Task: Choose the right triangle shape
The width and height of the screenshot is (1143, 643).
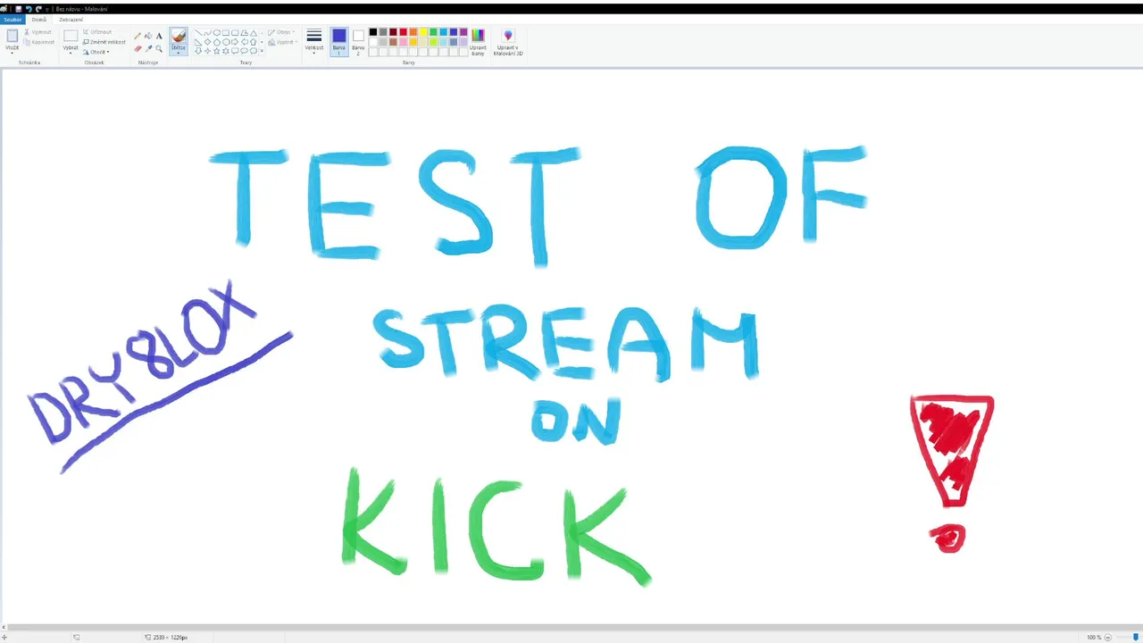Action: click(198, 42)
